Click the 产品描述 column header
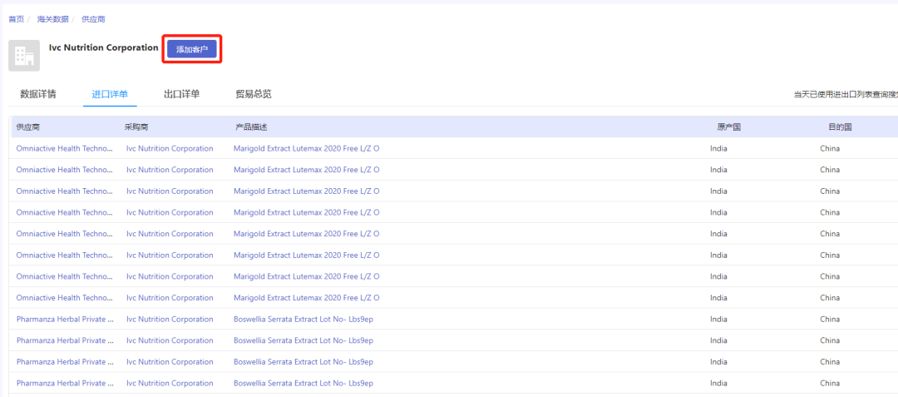This screenshot has width=898, height=397. tap(251, 127)
